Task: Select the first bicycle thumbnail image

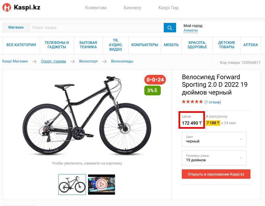Action: (72, 184)
